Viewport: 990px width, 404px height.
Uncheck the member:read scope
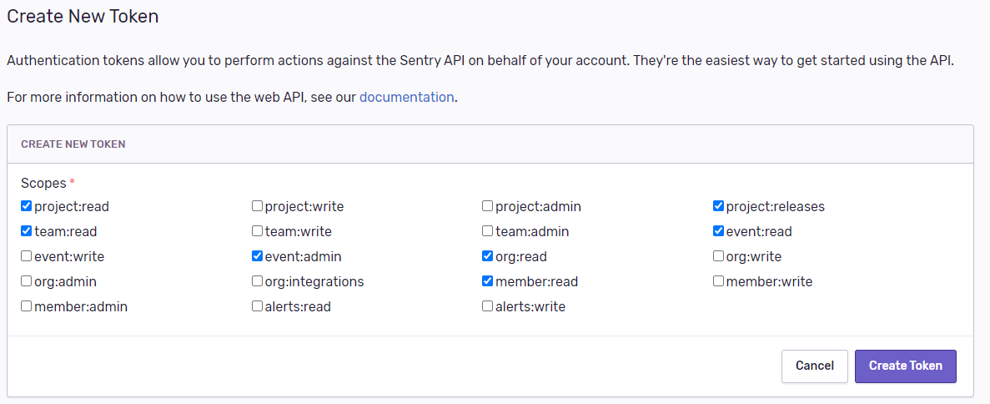click(488, 281)
